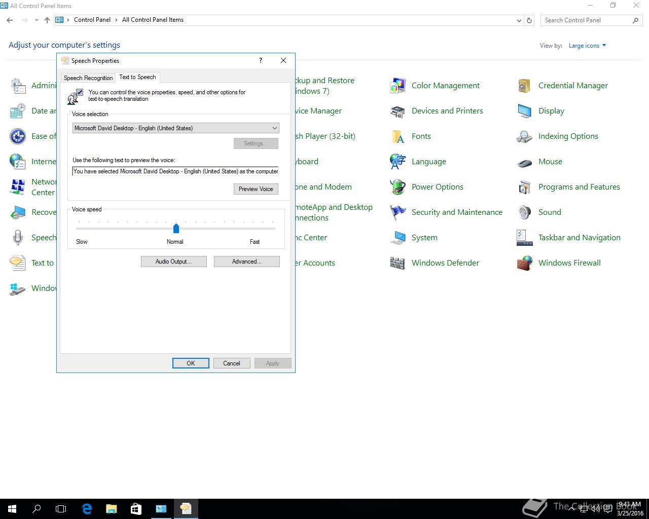The height and width of the screenshot is (519, 649).
Task: Click the taskbar clock
Action: (630, 508)
